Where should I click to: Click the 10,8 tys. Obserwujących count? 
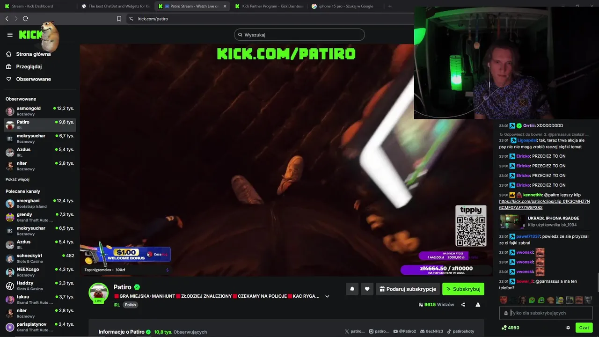click(x=181, y=332)
